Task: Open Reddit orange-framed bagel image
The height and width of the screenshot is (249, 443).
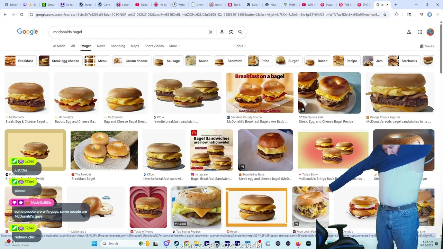Action: [256, 207]
